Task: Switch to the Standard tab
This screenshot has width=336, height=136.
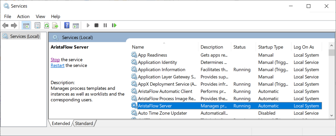Action: click(x=84, y=123)
